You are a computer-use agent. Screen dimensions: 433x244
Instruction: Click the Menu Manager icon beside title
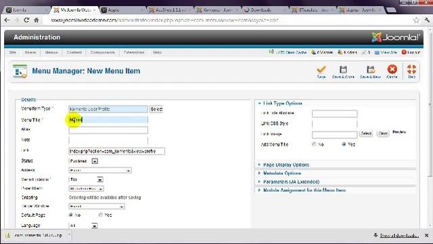click(x=20, y=71)
